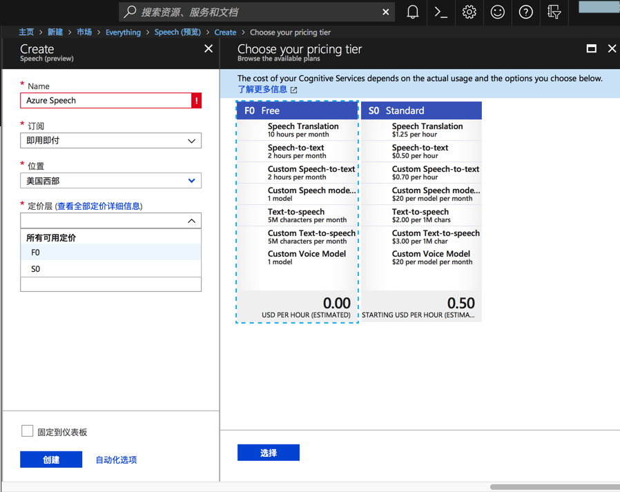Open portal settings gear icon
This screenshot has height=492, width=620.
[469, 12]
